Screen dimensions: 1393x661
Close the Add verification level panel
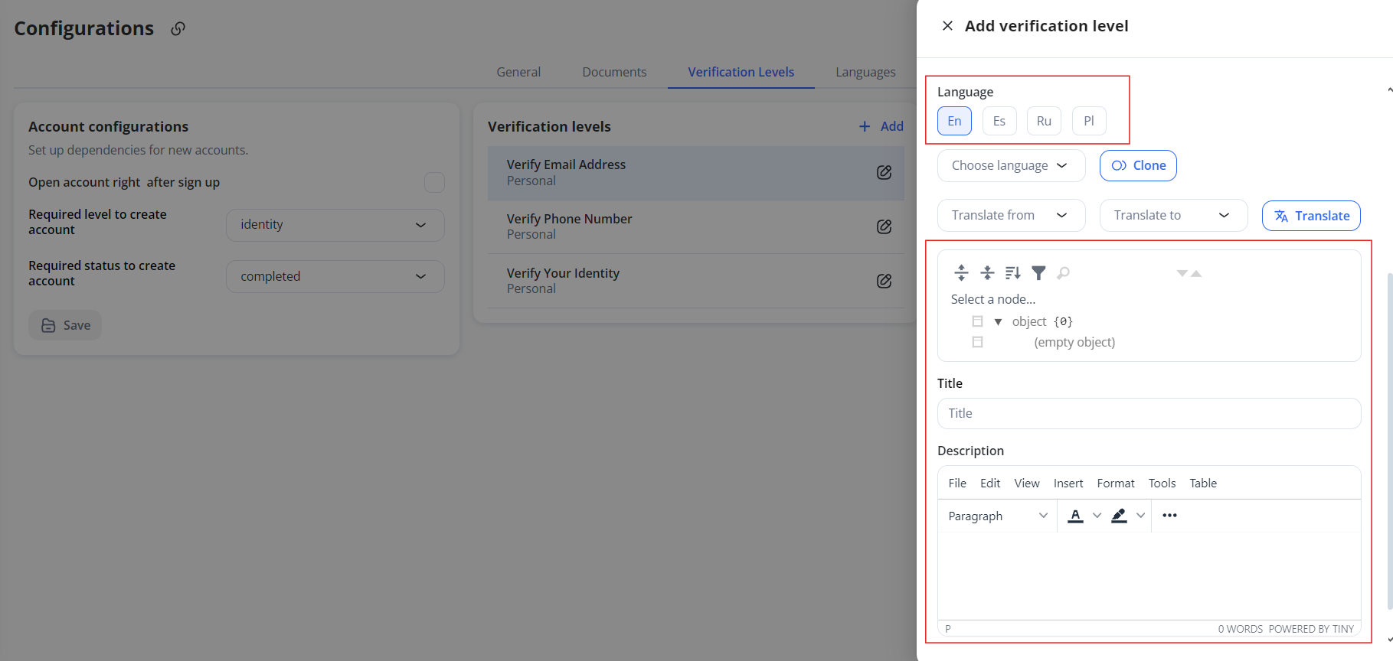[x=947, y=26]
